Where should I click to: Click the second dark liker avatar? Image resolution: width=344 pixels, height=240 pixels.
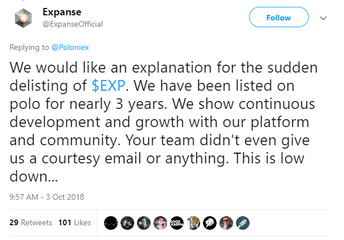tap(127, 223)
